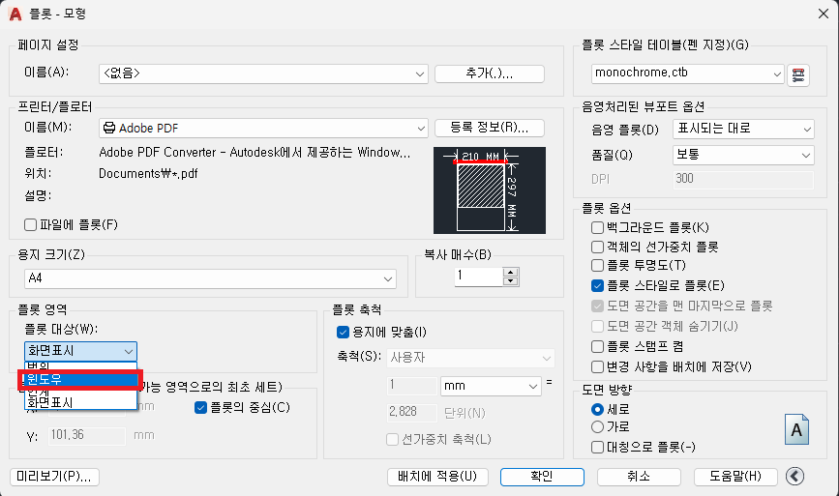Open the monochrome.ctb style table dropdown

point(688,73)
